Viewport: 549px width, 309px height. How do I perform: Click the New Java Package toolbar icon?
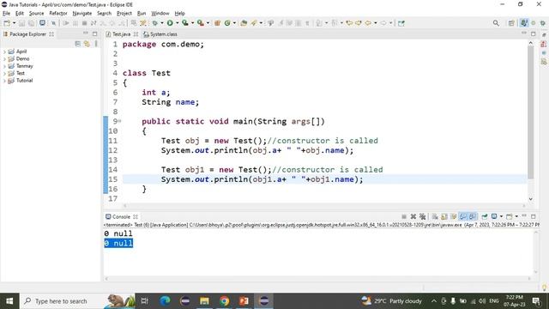click(x=217, y=23)
